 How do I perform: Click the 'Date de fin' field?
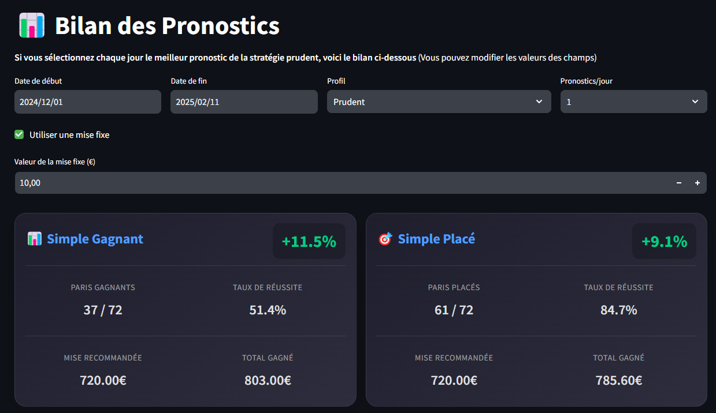click(x=243, y=102)
